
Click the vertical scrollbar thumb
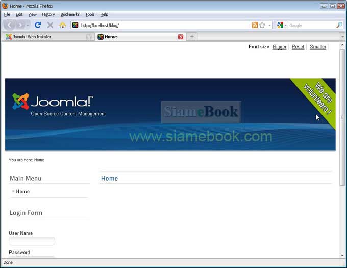click(342, 117)
